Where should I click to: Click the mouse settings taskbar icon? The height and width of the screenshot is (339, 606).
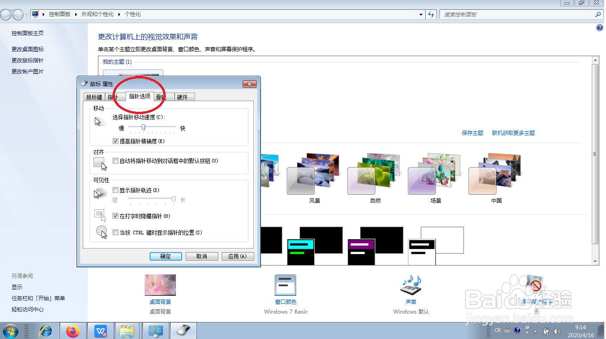pyautogui.click(x=183, y=331)
